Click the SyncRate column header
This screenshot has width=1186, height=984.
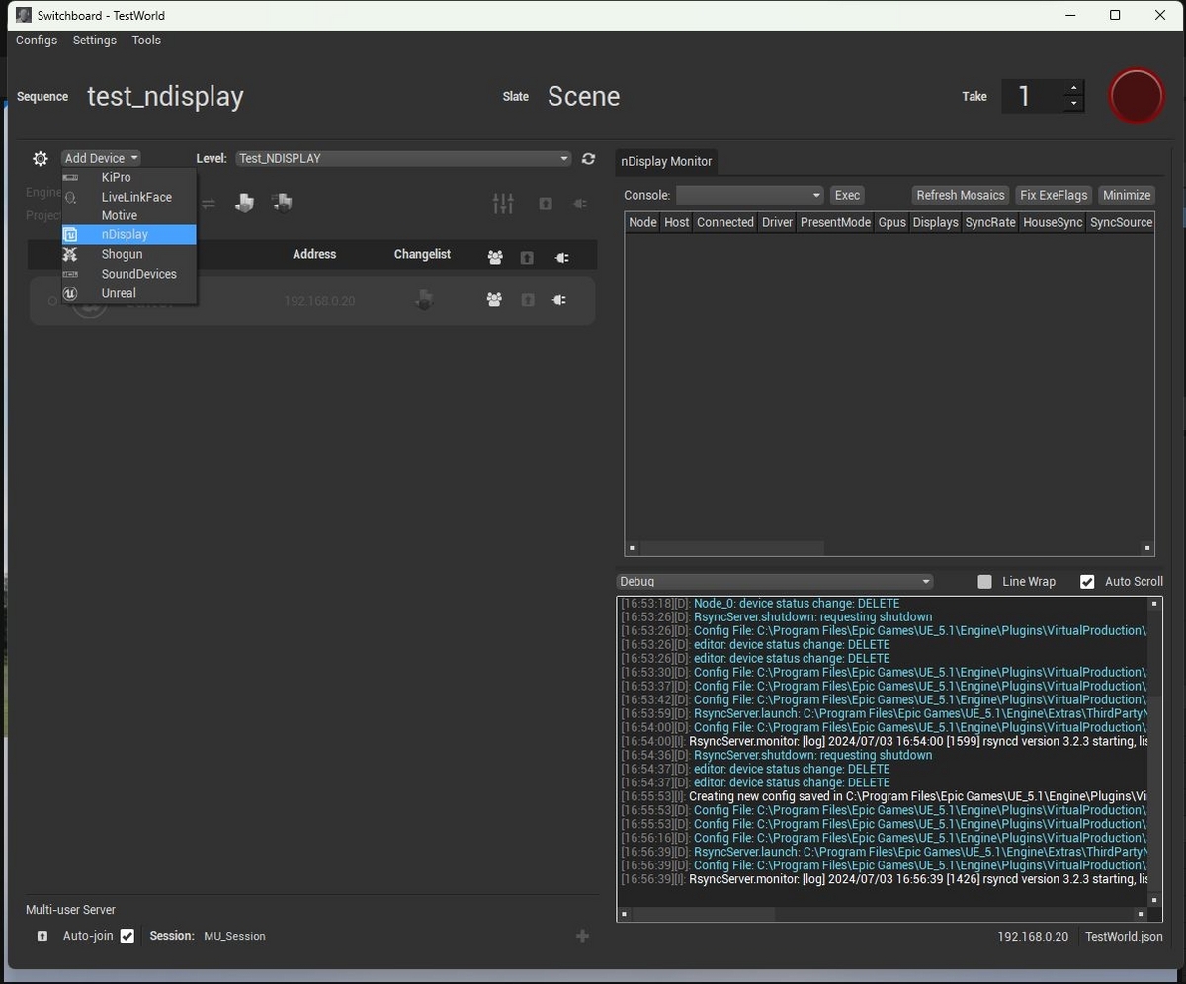point(990,223)
